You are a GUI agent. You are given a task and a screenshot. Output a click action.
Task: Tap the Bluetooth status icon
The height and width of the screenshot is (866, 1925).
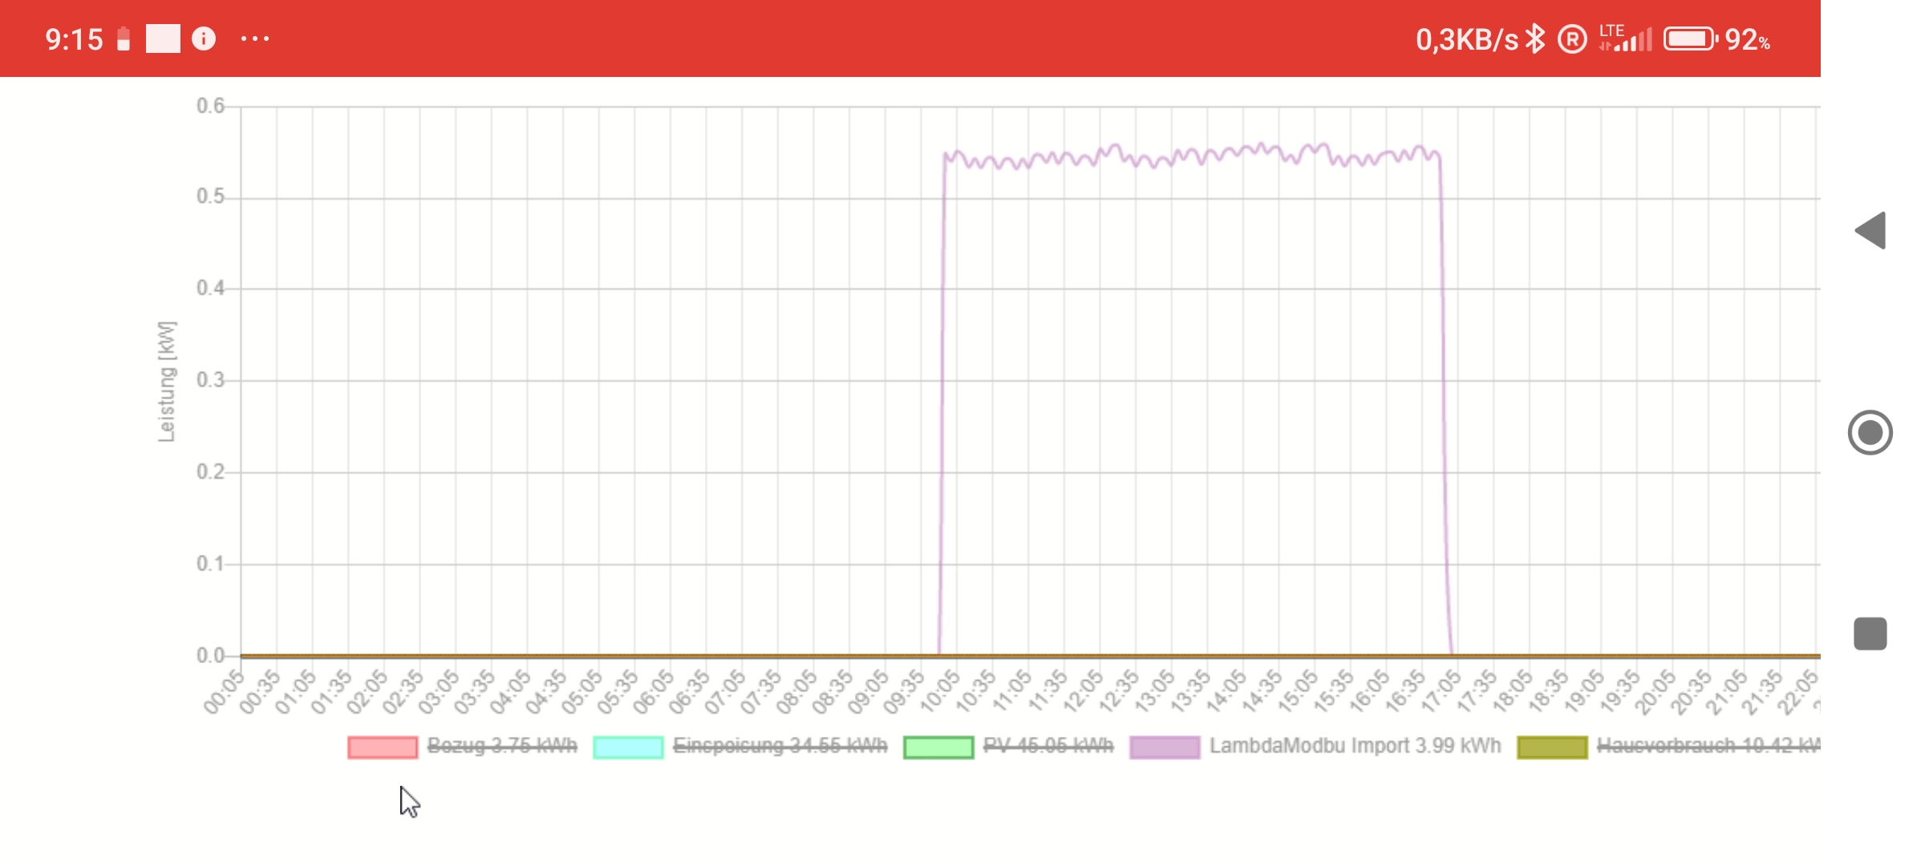[1534, 38]
